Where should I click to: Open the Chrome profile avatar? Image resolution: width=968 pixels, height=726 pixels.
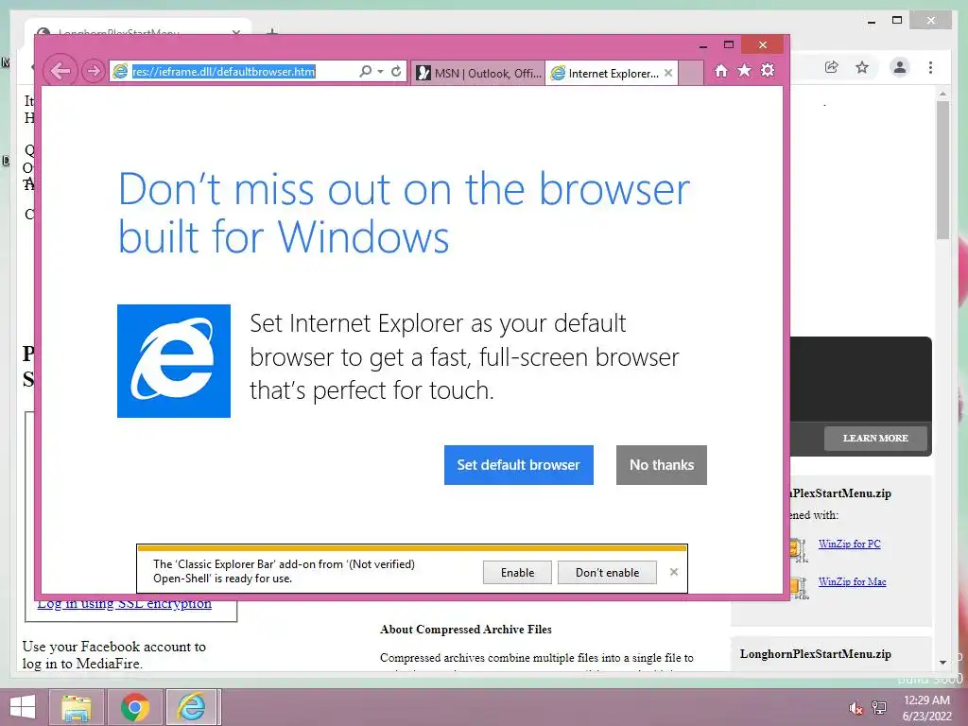[900, 67]
